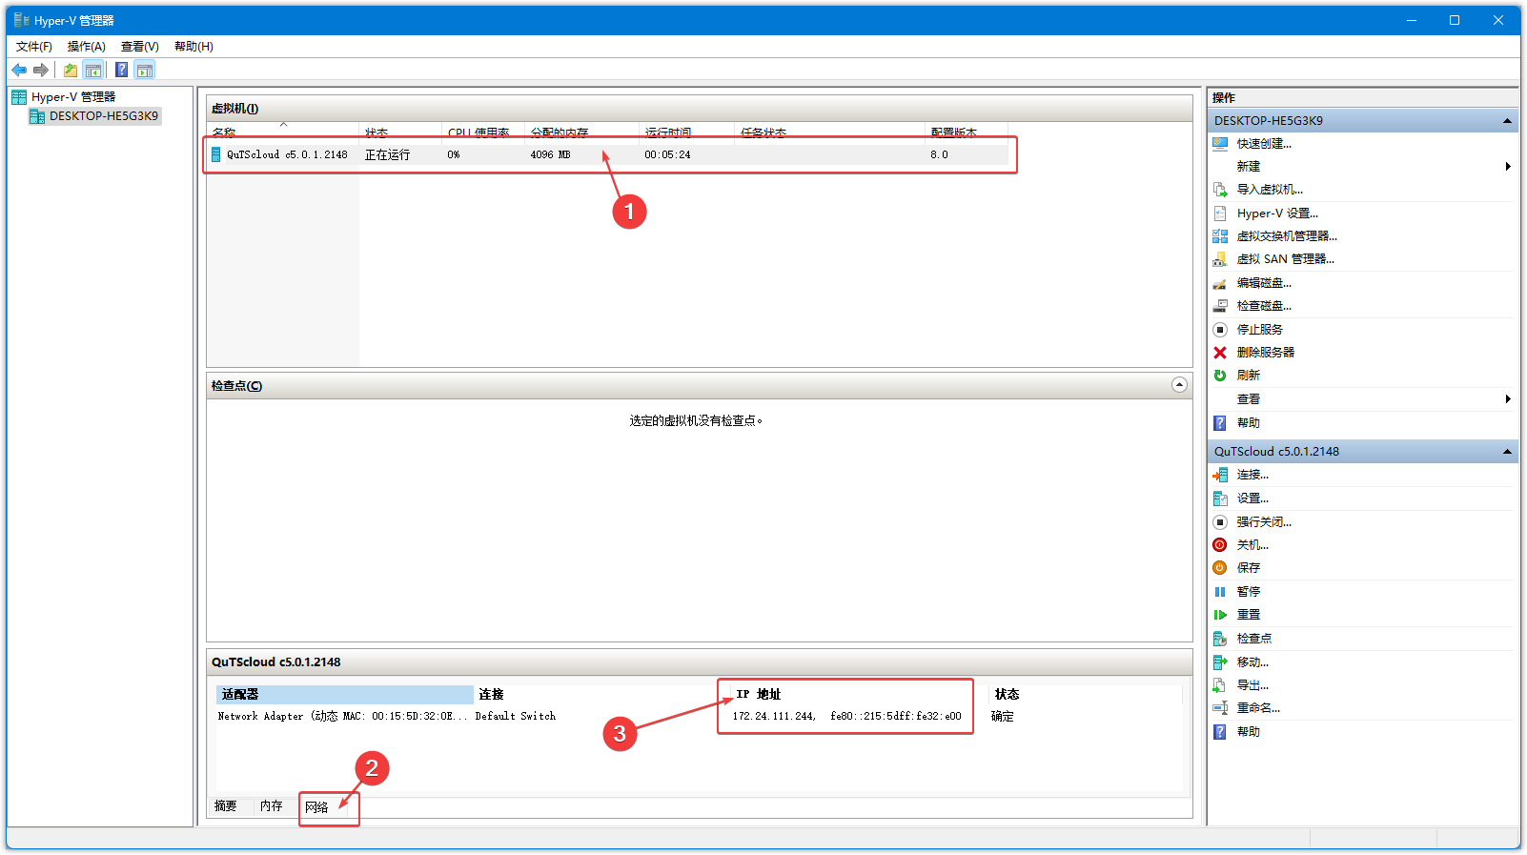The image size is (1527, 855).
Task: Toggle the Action pane toolbar icon
Action: click(145, 70)
